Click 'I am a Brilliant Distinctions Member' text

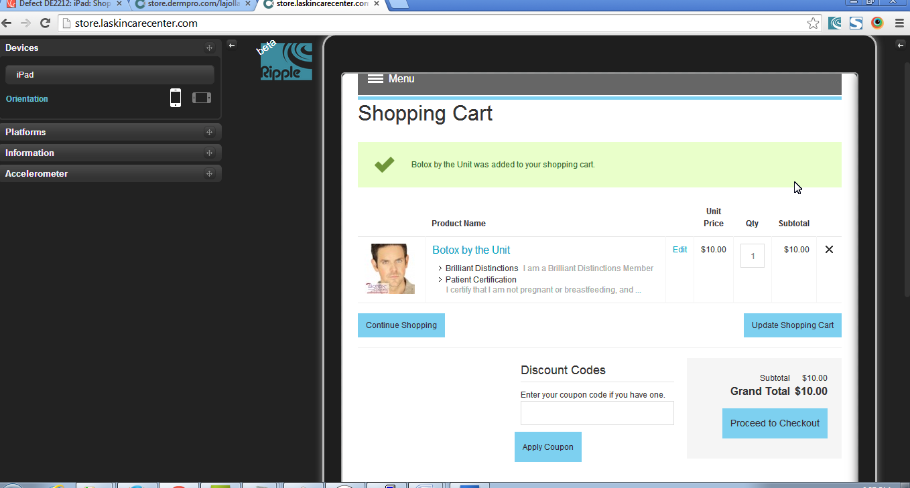click(x=588, y=268)
